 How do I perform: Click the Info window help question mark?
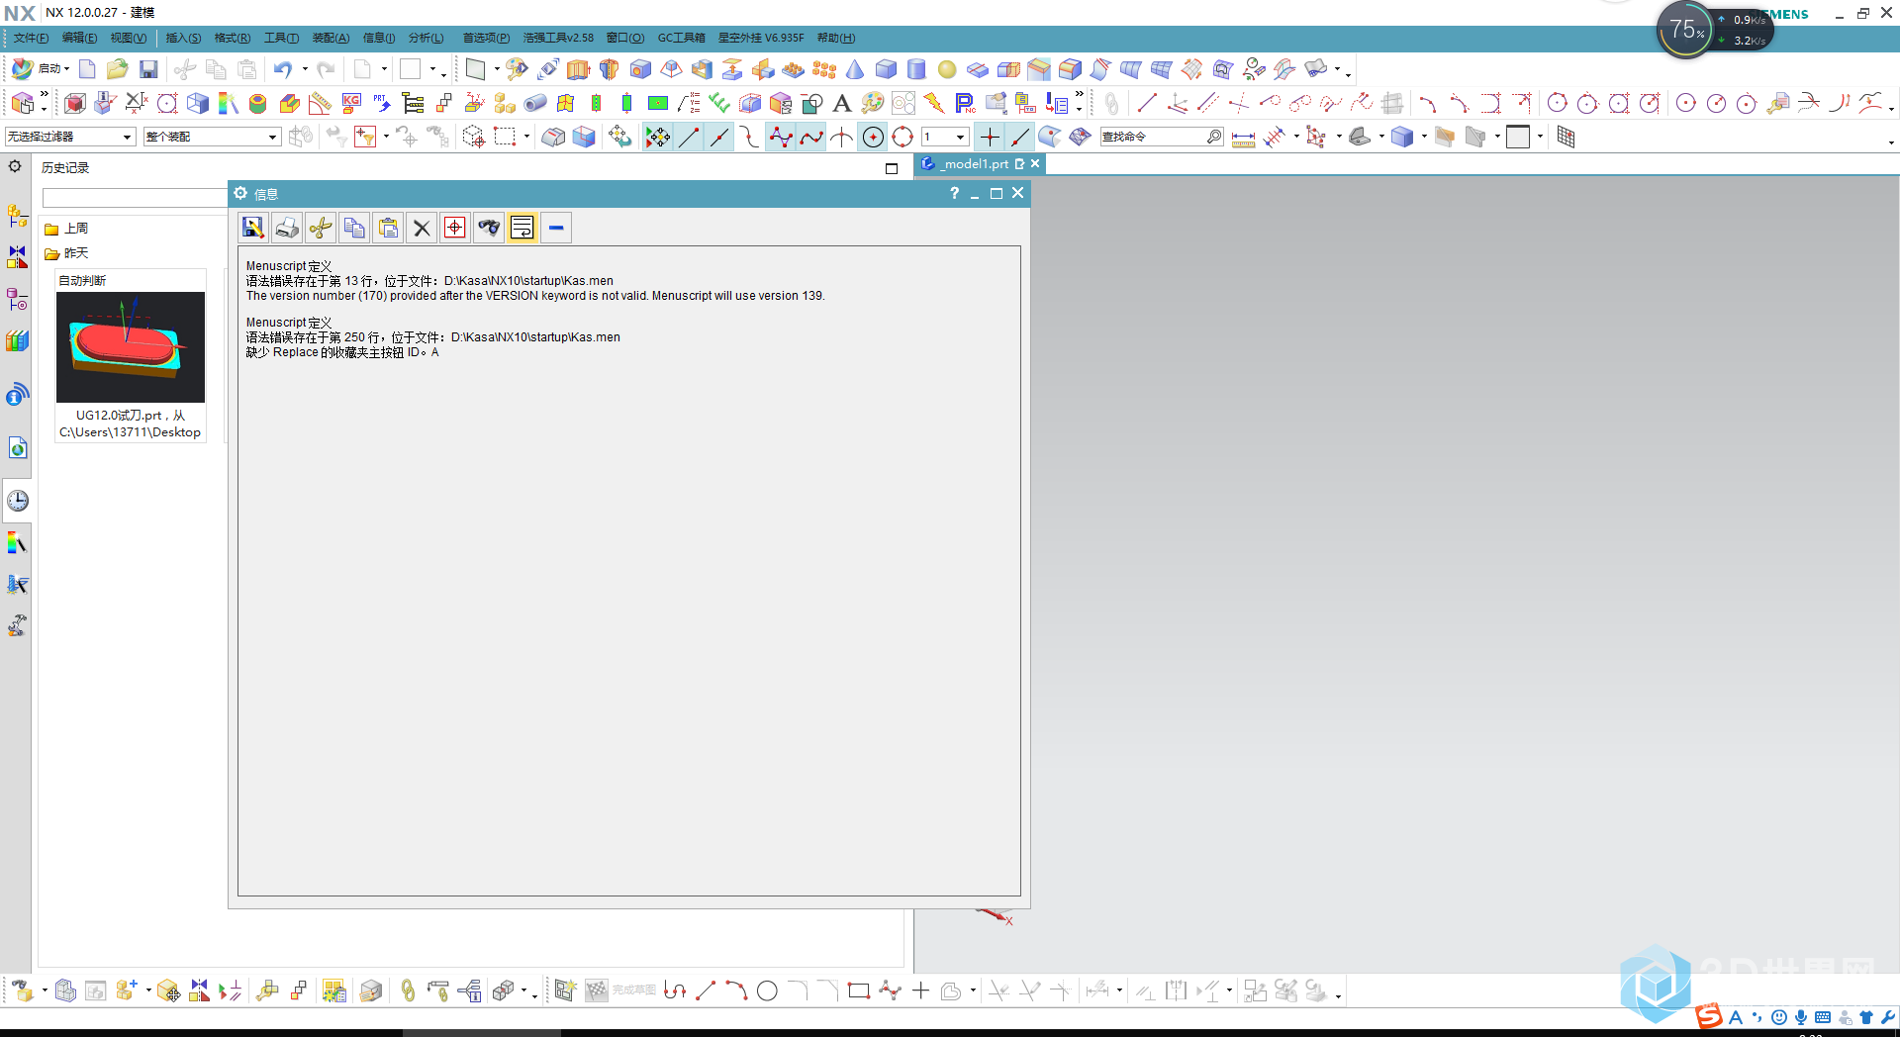pos(954,193)
